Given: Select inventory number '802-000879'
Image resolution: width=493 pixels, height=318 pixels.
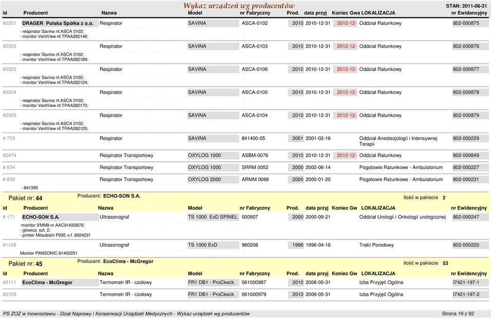Looking at the screenshot, I should pos(466,116).
